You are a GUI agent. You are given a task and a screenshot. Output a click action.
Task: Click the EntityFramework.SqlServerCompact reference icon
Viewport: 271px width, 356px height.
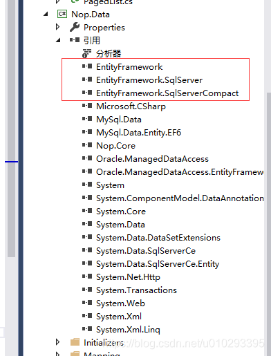(x=87, y=93)
